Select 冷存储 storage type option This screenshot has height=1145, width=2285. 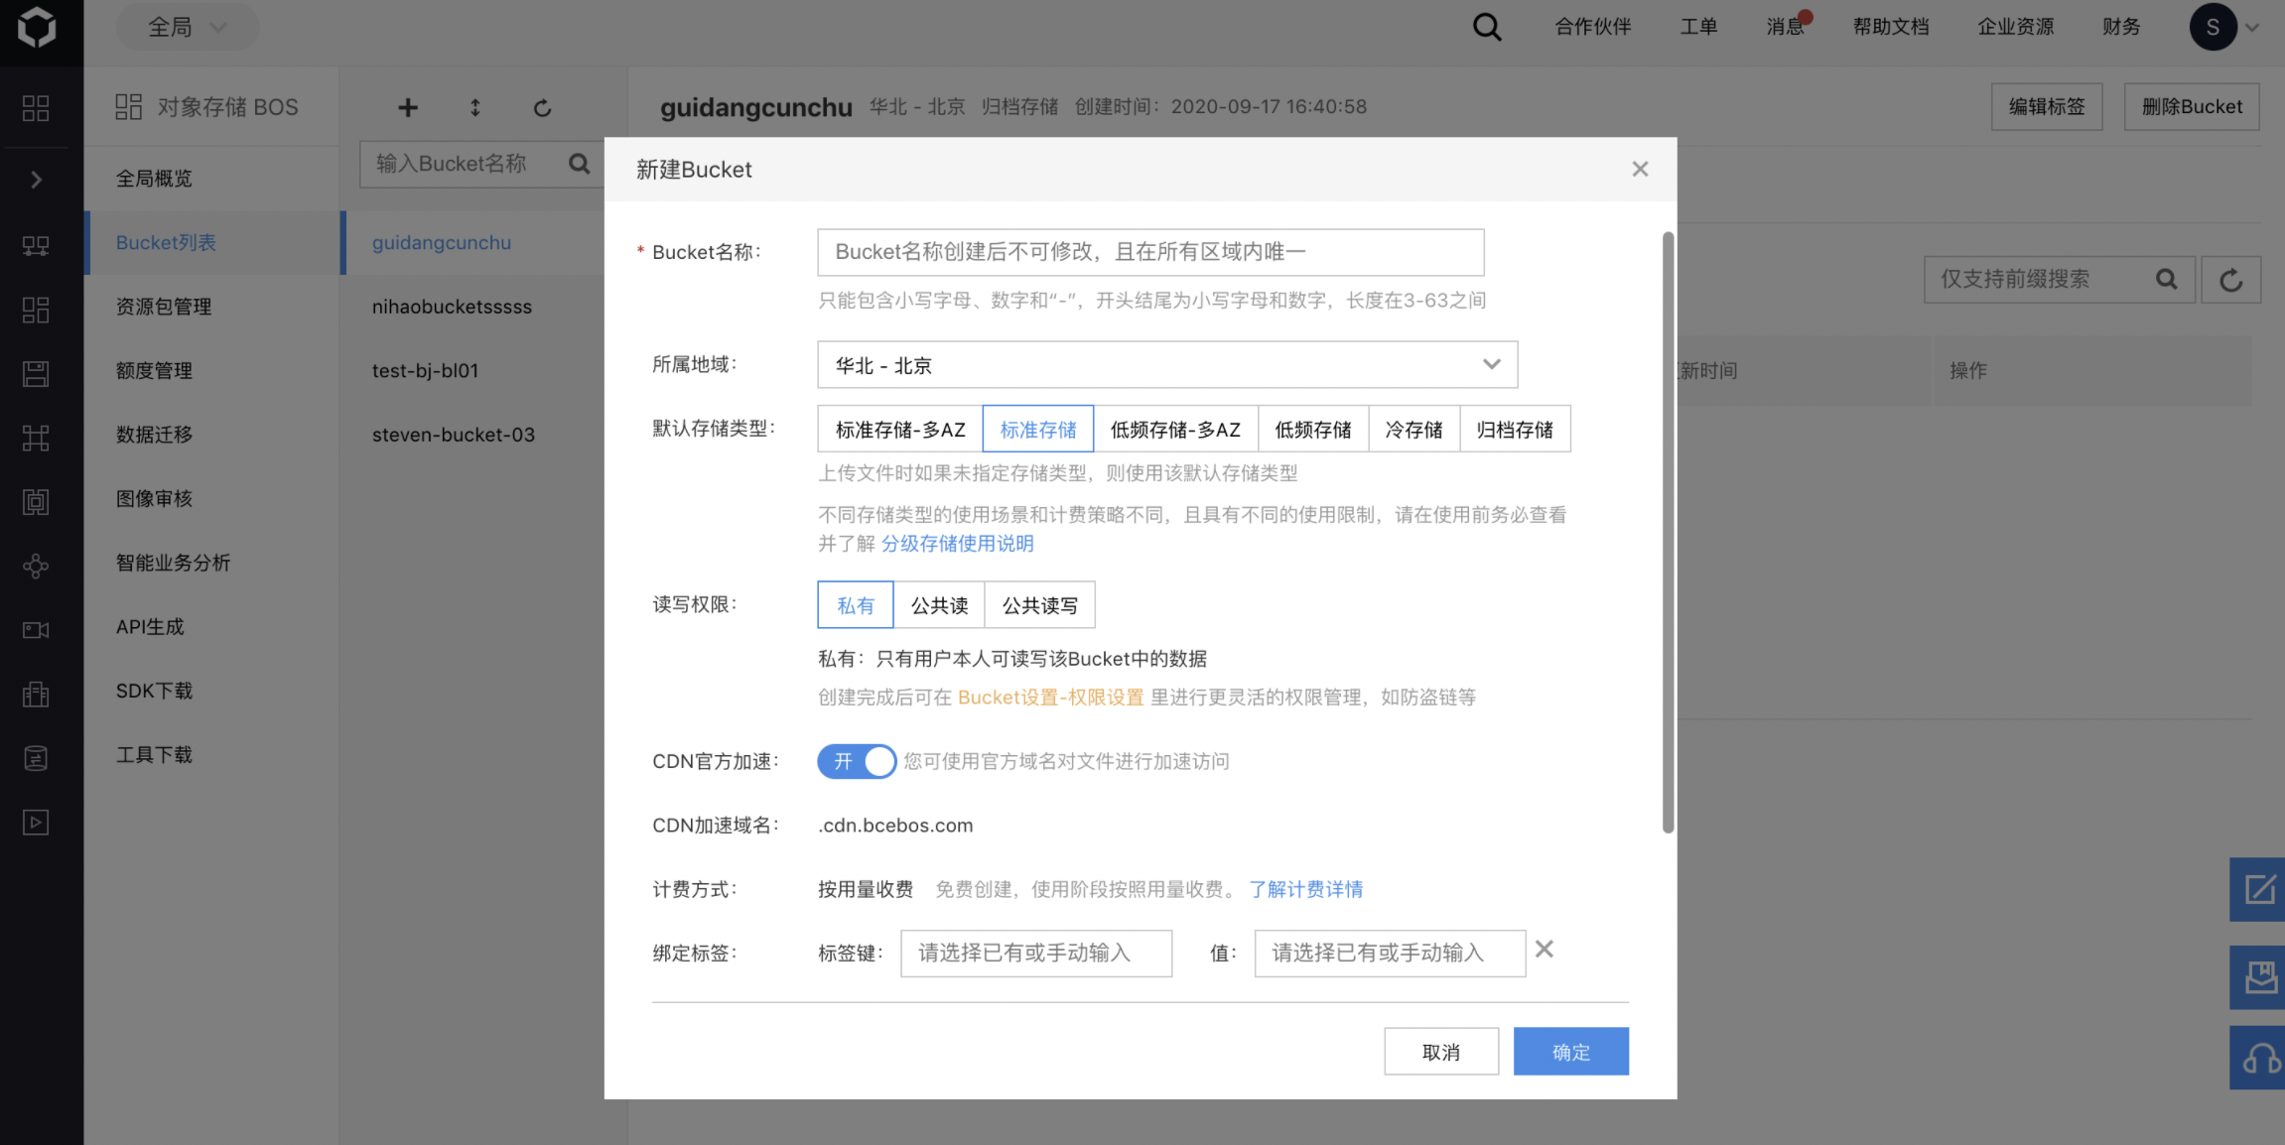click(x=1413, y=430)
